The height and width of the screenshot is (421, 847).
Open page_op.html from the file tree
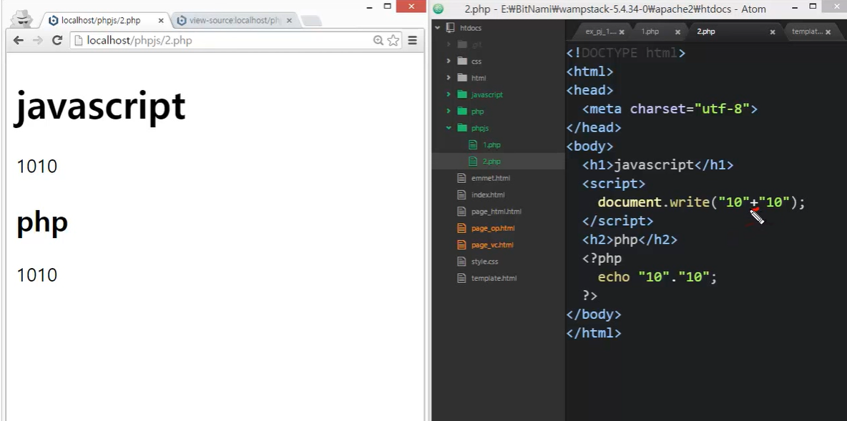pyautogui.click(x=493, y=228)
